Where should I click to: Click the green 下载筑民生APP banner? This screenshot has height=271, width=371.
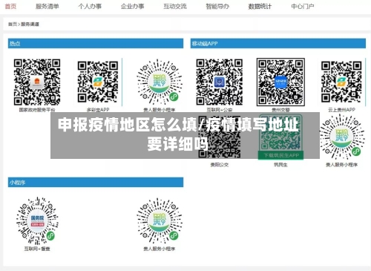click(280, 155)
